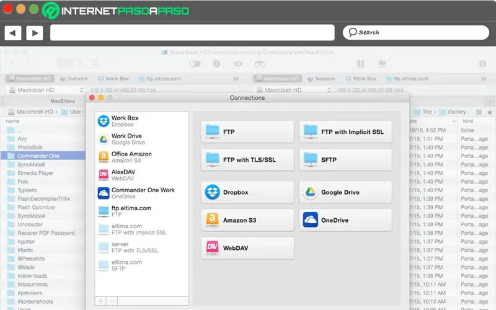Click the empty address bar field
496x310 pixels.
(x=192, y=33)
